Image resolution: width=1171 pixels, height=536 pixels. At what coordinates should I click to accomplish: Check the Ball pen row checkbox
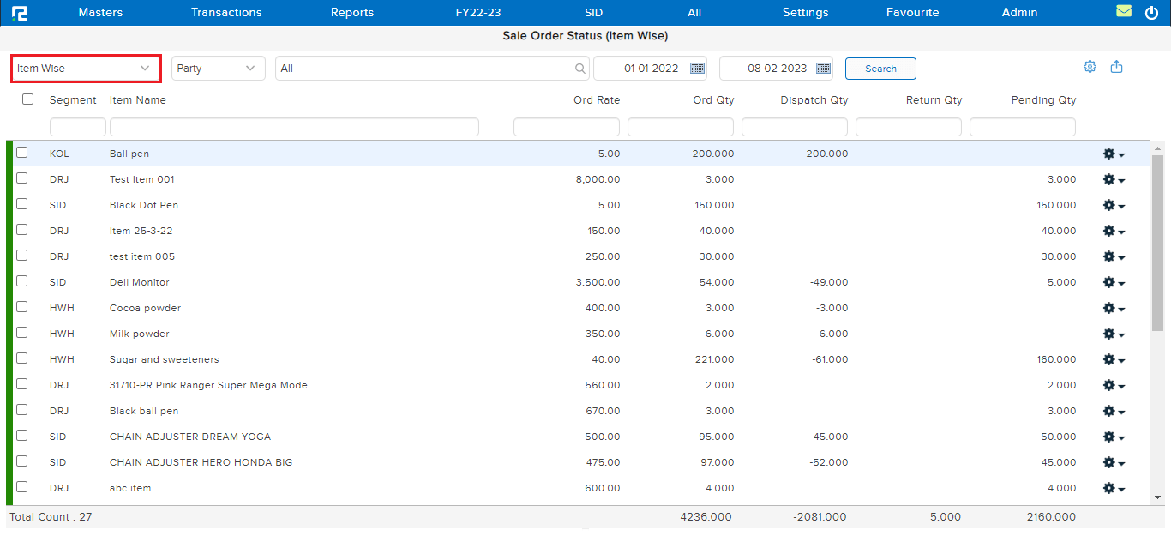(x=22, y=153)
